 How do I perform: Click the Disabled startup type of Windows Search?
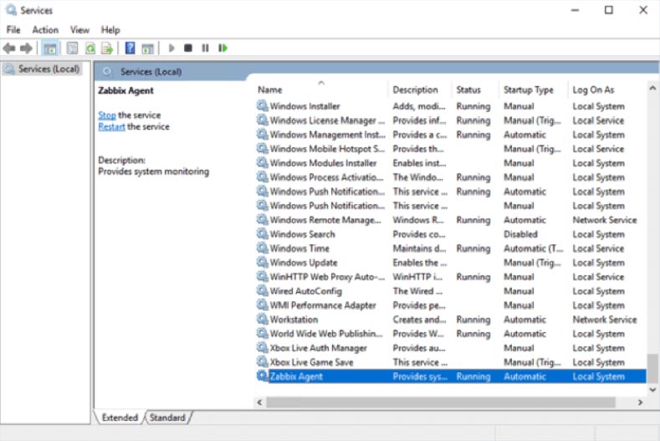tap(520, 234)
